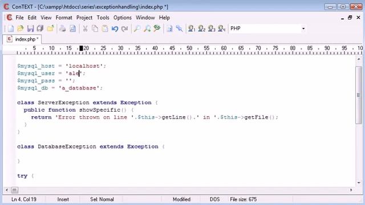This screenshot has width=365, height=205.
Task: Open the View menu
Action: (x=46, y=18)
